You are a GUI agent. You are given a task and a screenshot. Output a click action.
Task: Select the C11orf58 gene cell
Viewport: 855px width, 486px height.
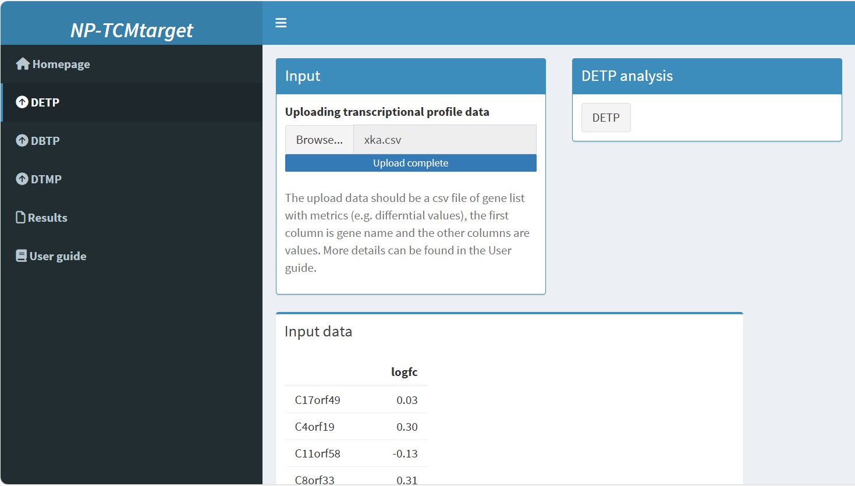(318, 453)
